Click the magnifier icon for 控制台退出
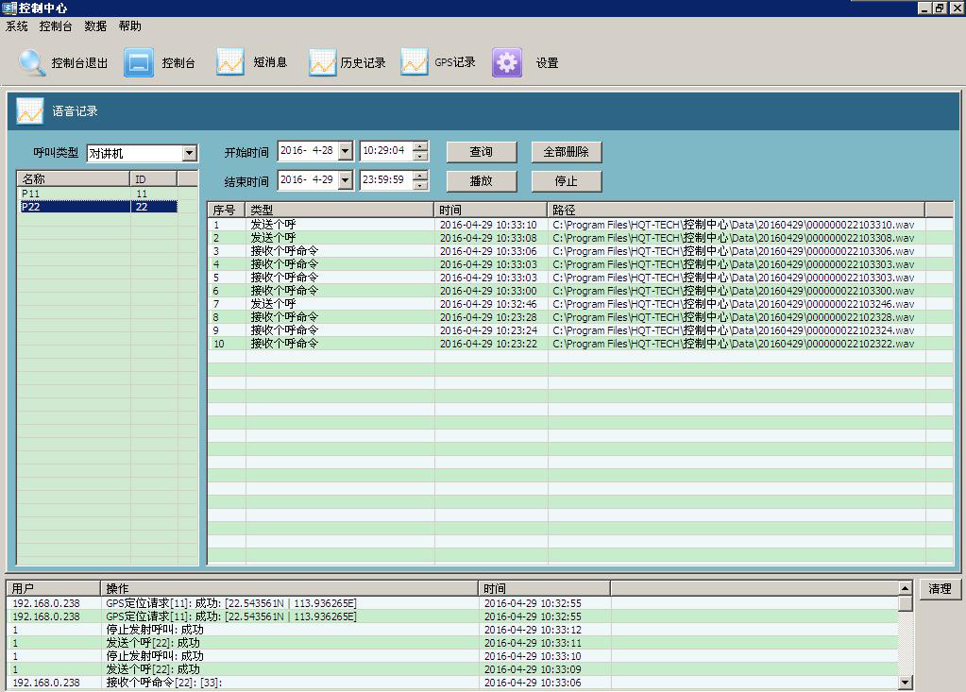This screenshot has width=966, height=692. tap(32, 62)
